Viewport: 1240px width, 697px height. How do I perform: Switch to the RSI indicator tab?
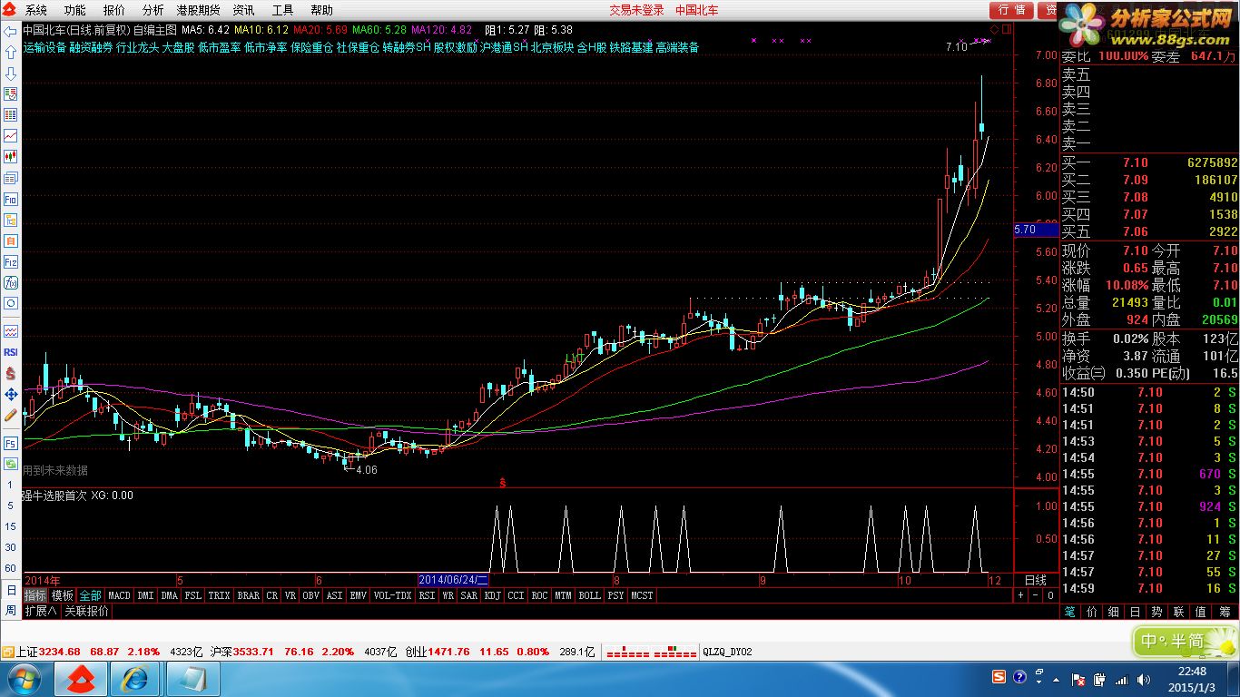[x=427, y=595]
